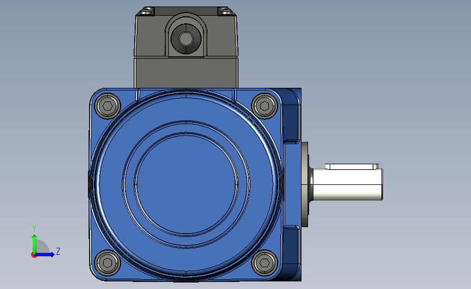Pick the right screw atop the grey box
This screenshot has height=289, width=471.
(x=225, y=12)
